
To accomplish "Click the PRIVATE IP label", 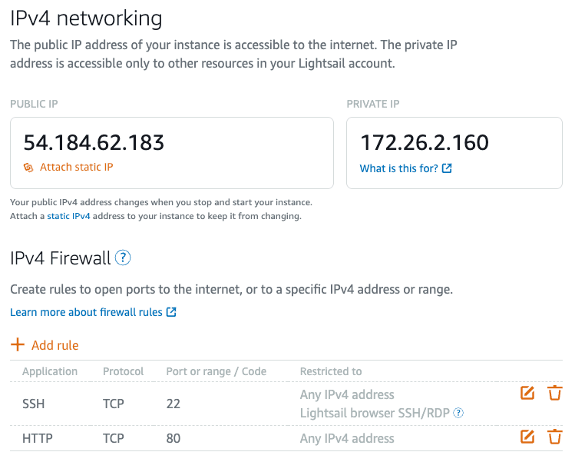I will point(373,104).
